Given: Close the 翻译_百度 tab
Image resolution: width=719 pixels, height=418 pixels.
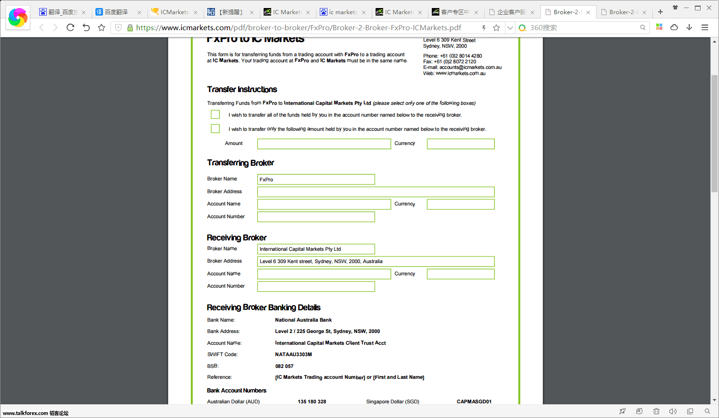Looking at the screenshot, I should [84, 12].
